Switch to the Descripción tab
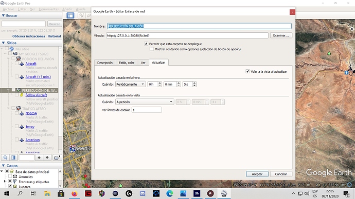 pos(105,63)
